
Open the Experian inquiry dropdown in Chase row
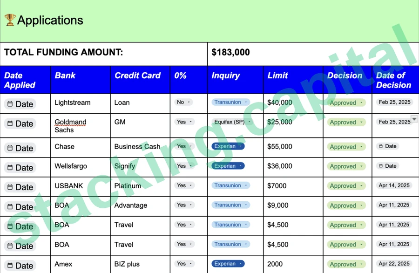[x=228, y=146]
